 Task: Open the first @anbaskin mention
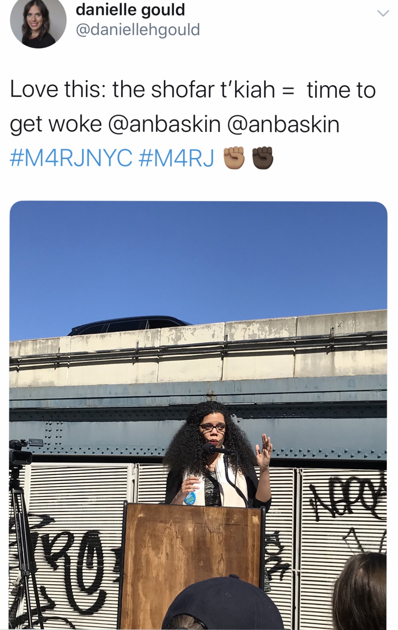click(x=164, y=124)
